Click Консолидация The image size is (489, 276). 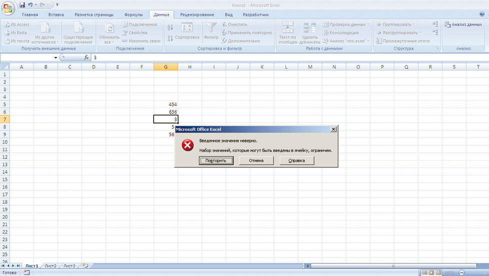click(x=340, y=32)
